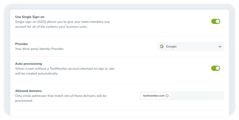Click the SSO description about team members

[x=62, y=24]
